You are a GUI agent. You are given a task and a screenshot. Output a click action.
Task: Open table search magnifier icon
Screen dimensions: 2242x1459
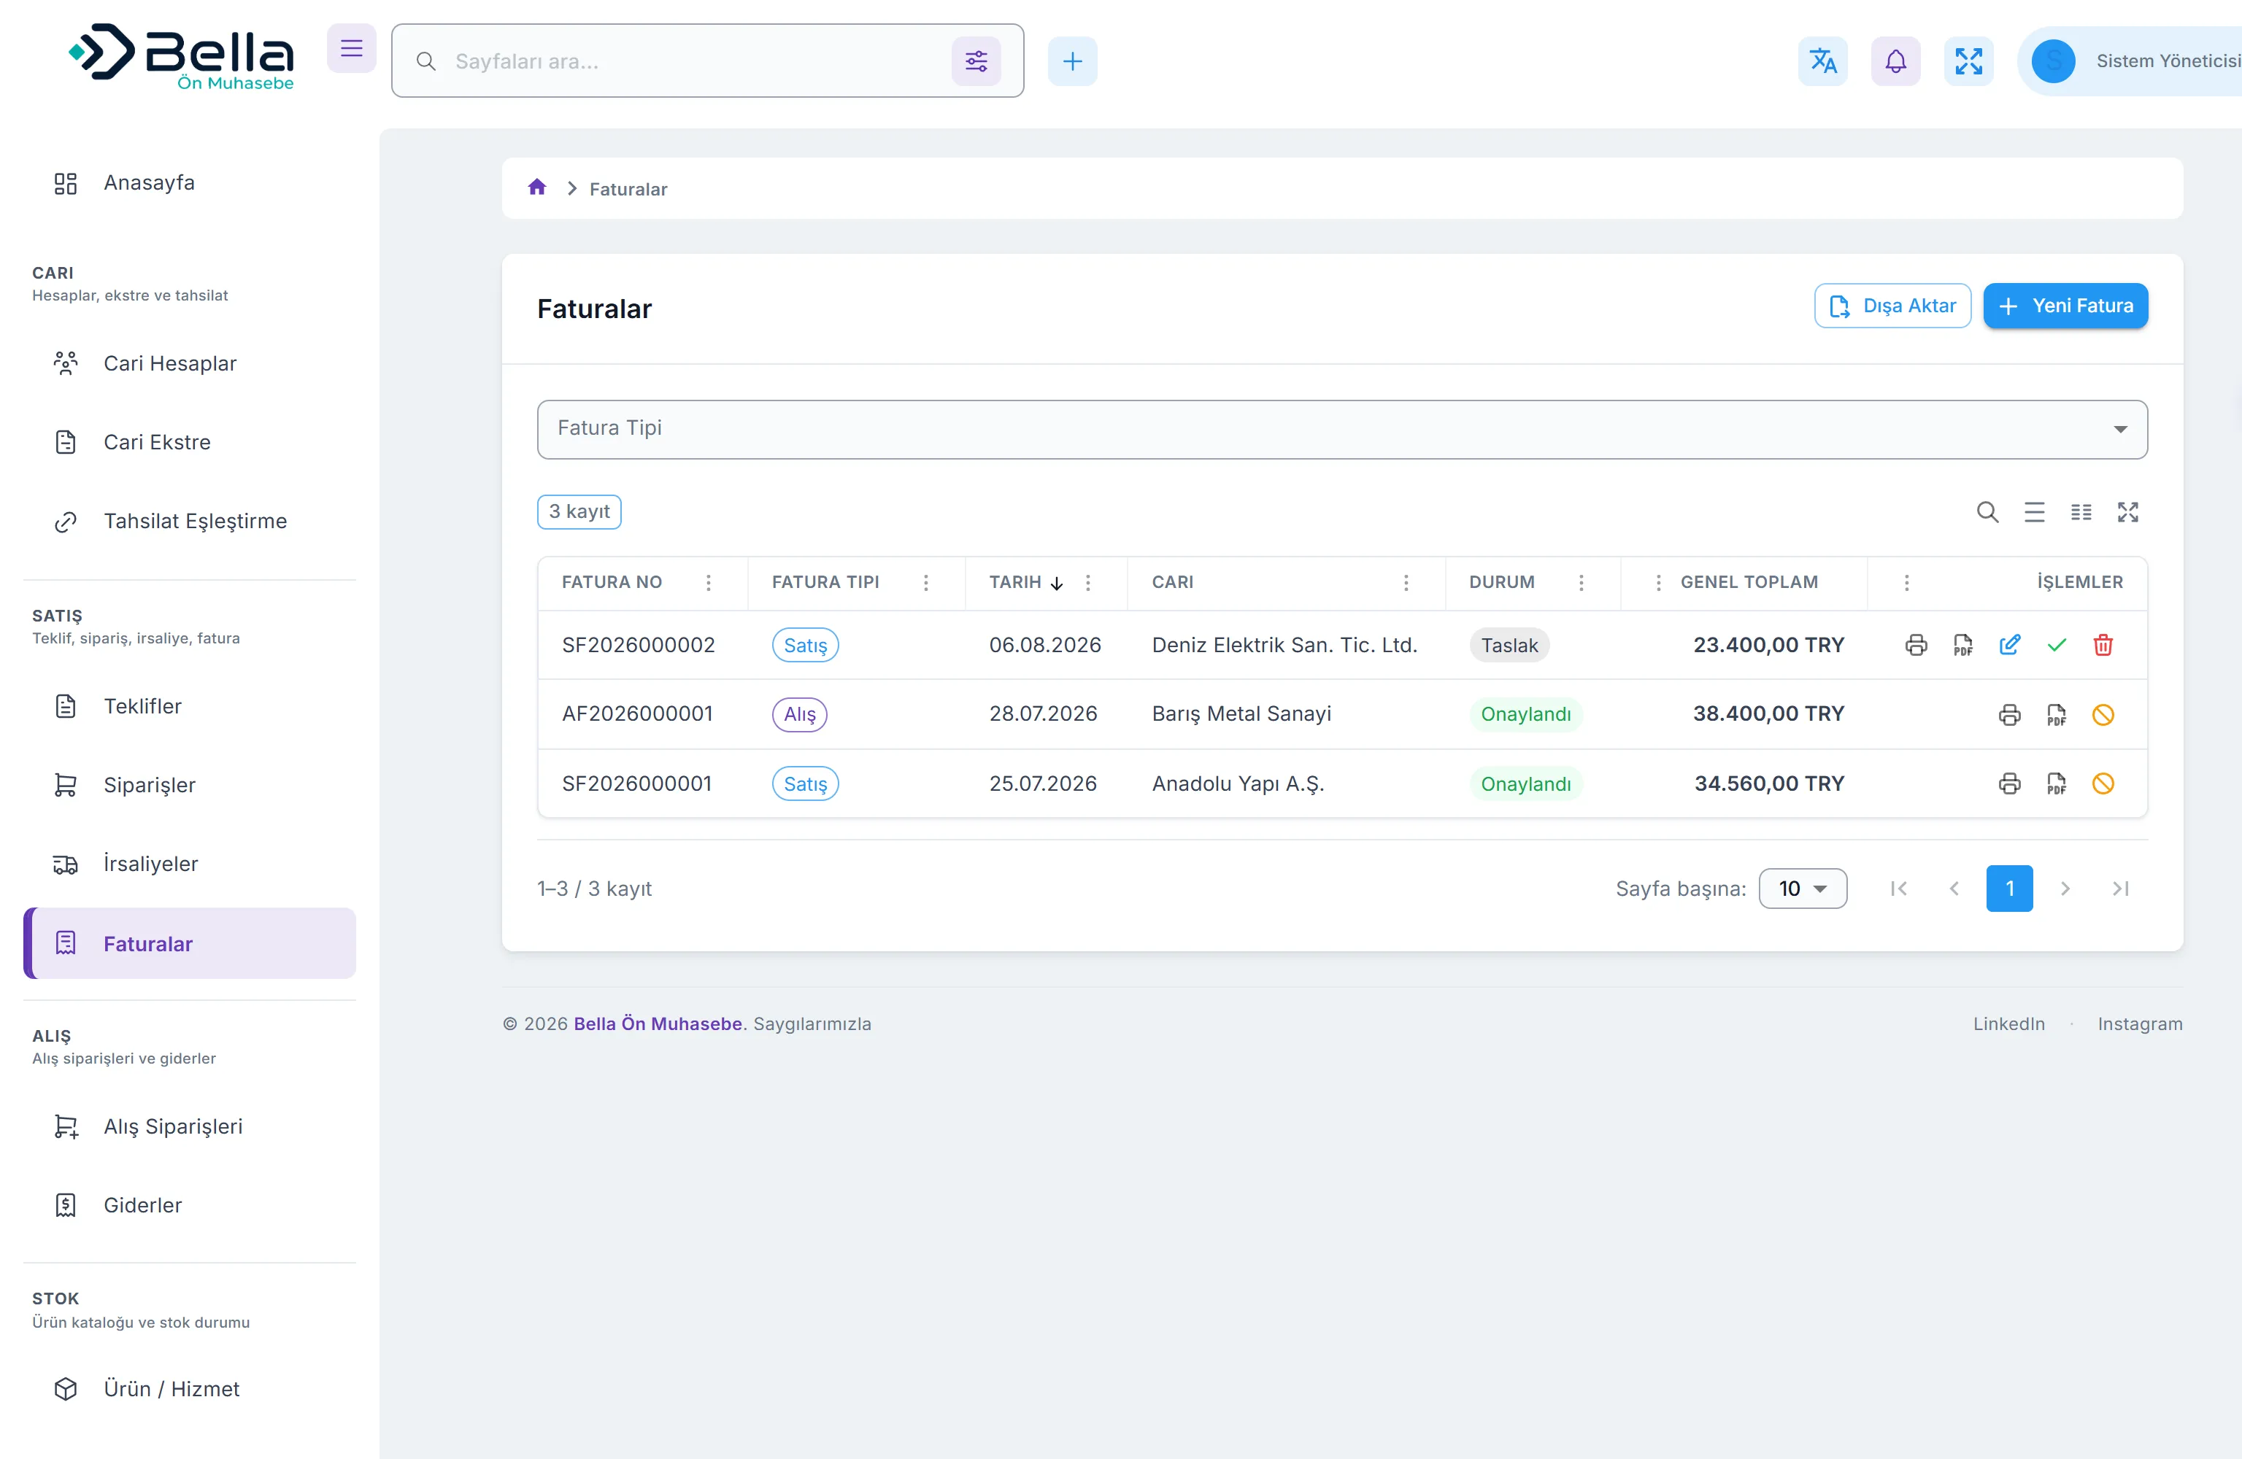(1987, 511)
